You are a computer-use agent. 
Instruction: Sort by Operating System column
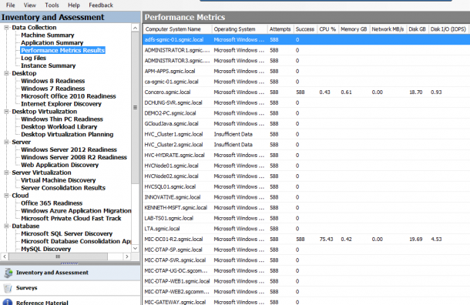240,29
